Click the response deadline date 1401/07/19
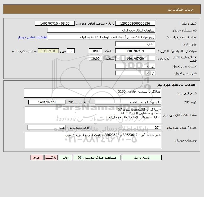The height and width of the screenshot is (197, 204). click(135, 51)
